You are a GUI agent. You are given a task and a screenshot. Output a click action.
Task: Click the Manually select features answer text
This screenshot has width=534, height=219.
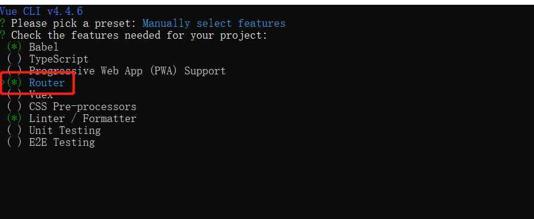[214, 23]
